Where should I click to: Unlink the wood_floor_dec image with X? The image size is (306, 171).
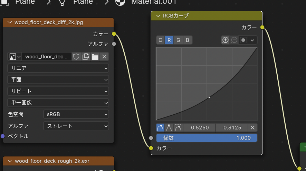pyautogui.click(x=104, y=57)
